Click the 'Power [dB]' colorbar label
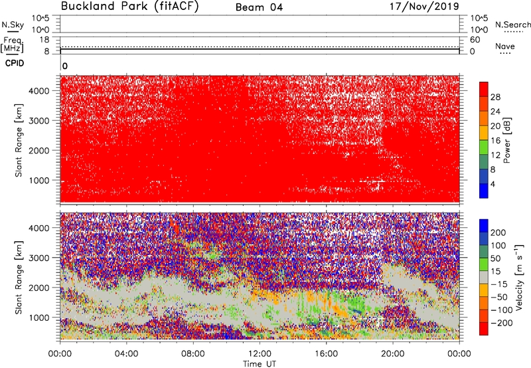This screenshot has height=368, width=531. pyautogui.click(x=506, y=140)
